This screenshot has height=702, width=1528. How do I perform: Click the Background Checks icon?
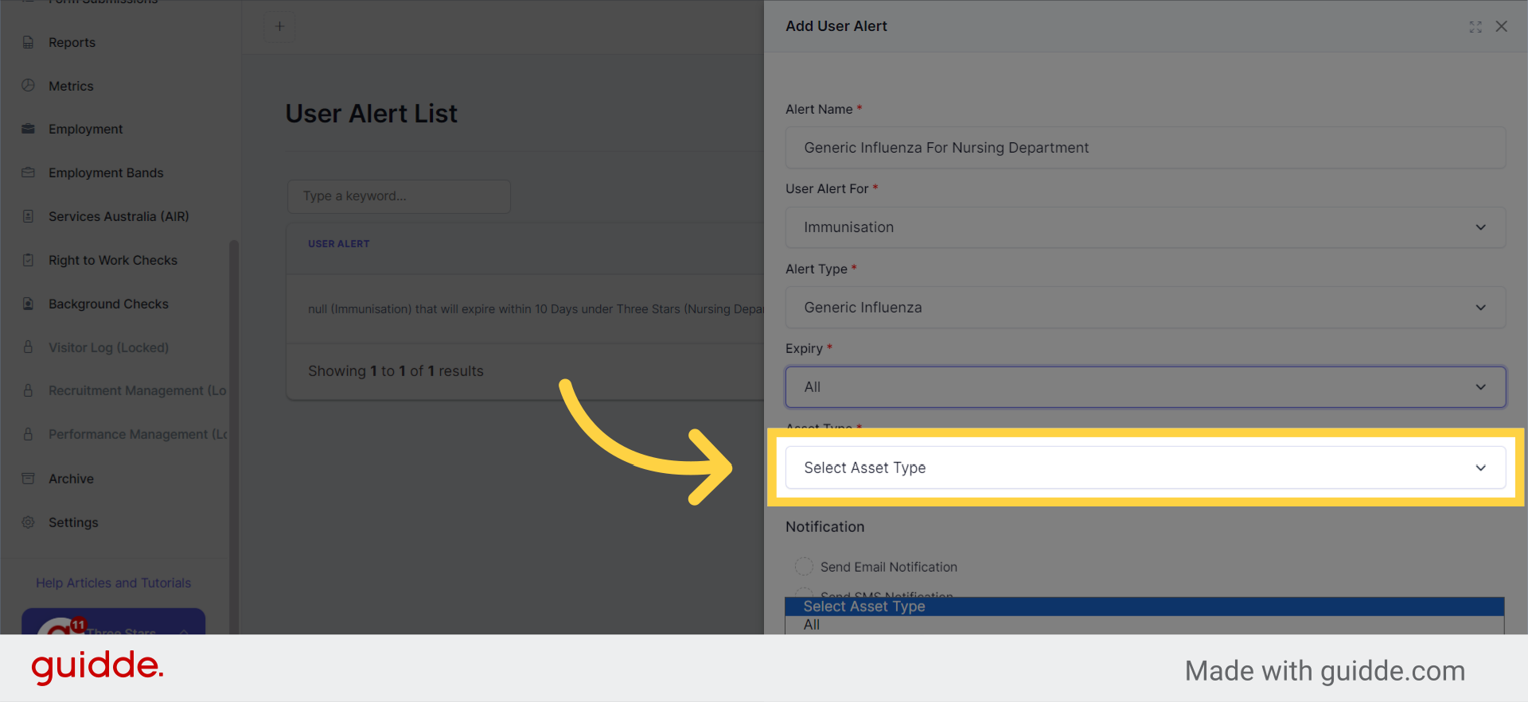[28, 304]
